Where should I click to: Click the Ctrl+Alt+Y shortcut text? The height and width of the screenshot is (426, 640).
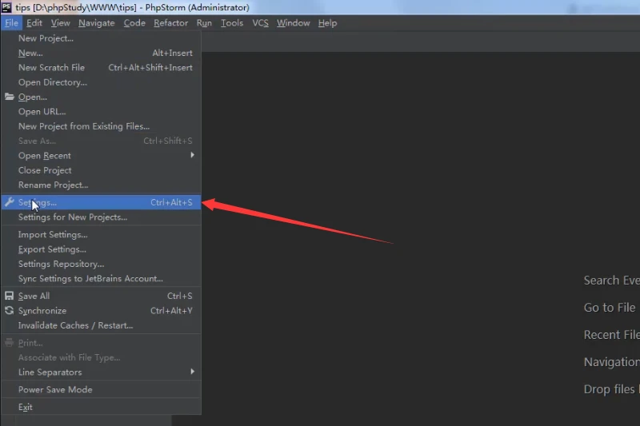coord(171,311)
